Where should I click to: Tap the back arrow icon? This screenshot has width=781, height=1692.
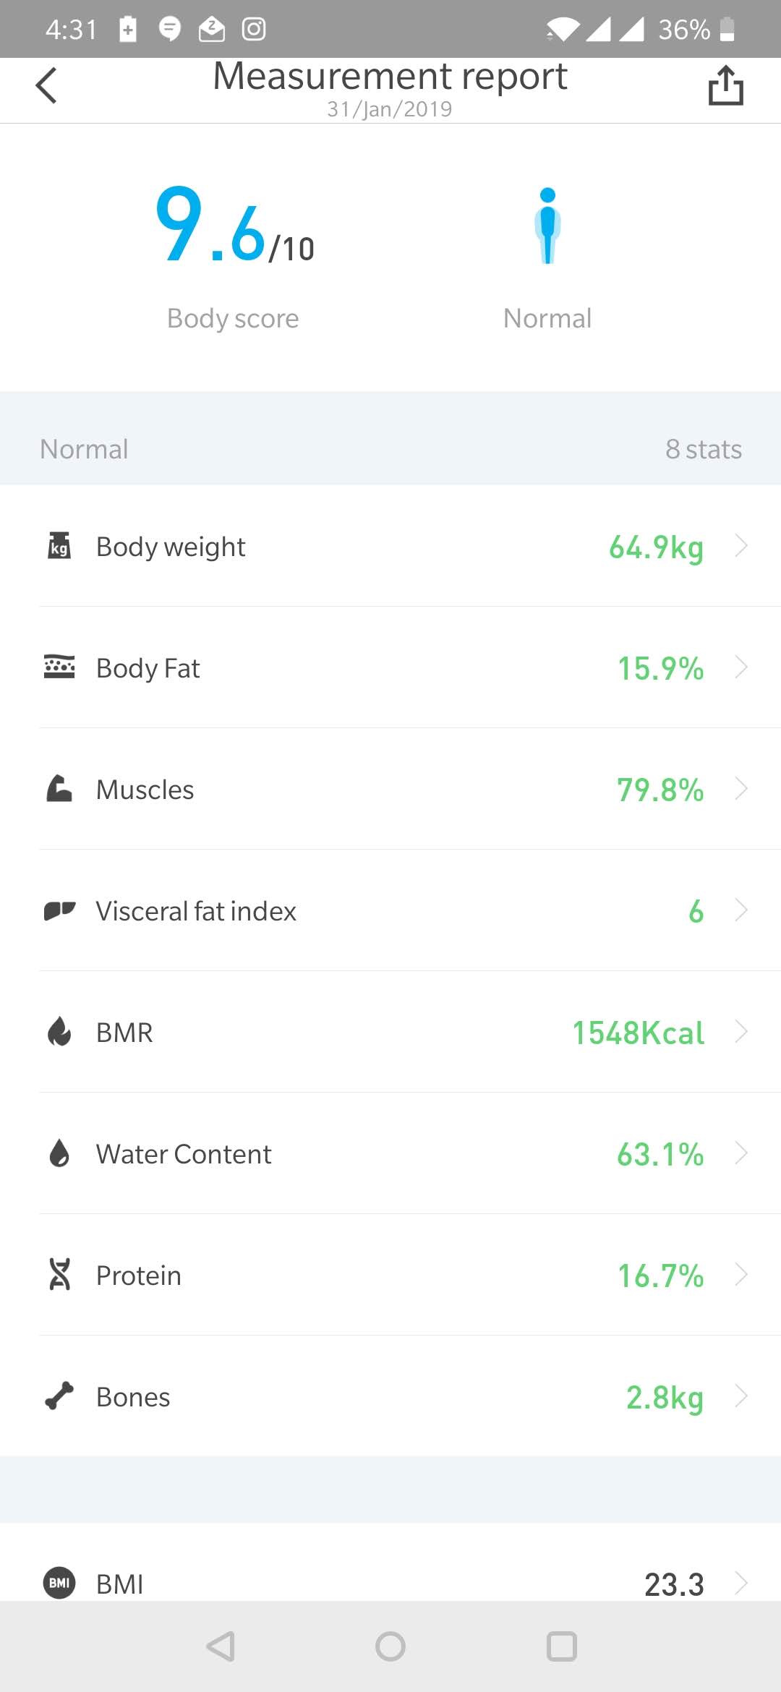click(x=46, y=86)
